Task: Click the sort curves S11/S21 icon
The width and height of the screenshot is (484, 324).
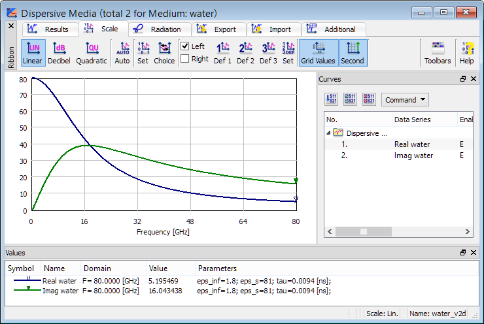Action: tap(332, 99)
